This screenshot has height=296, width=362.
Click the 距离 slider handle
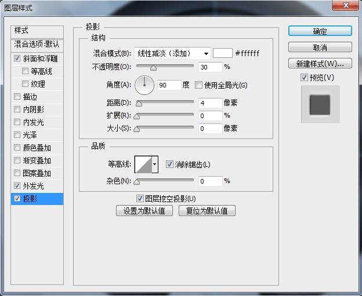click(139, 104)
